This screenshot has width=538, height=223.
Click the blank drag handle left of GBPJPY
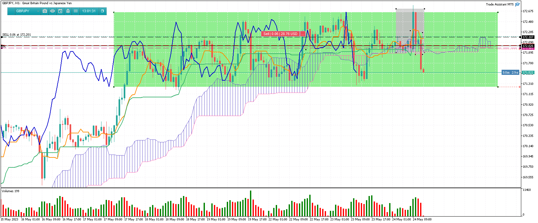point(11,11)
